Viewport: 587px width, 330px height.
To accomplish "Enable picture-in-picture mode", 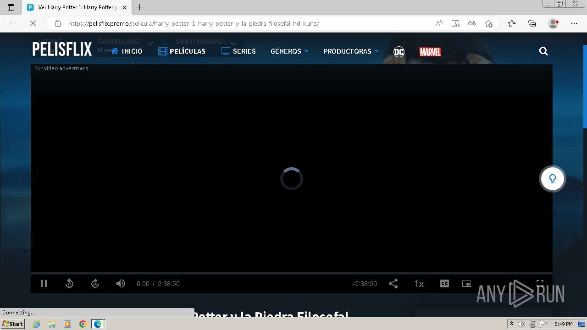I will pyautogui.click(x=466, y=284).
